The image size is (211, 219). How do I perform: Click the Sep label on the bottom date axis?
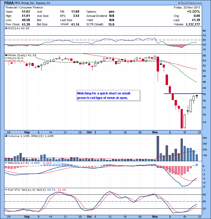[x=27, y=217]
